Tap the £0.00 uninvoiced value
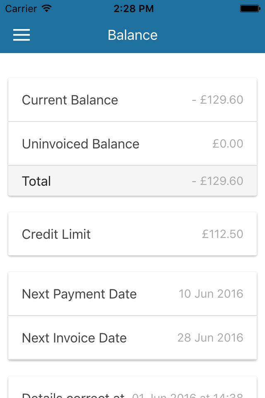 [228, 144]
